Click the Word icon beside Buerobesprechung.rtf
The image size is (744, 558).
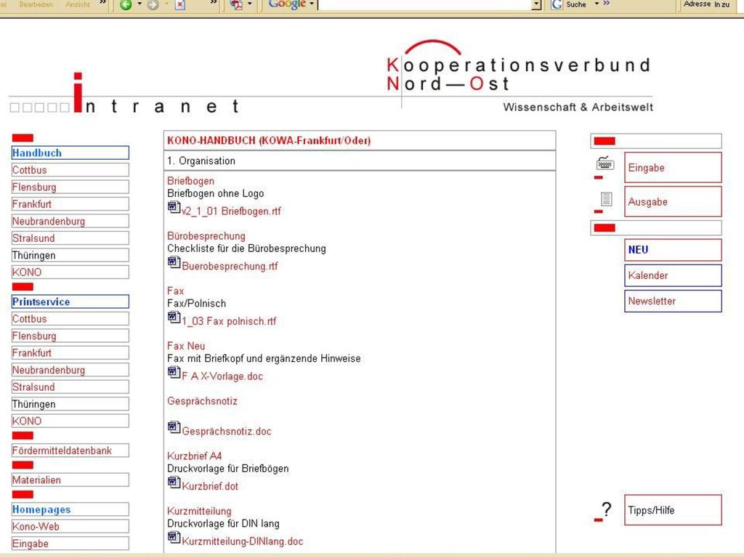pyautogui.click(x=174, y=263)
